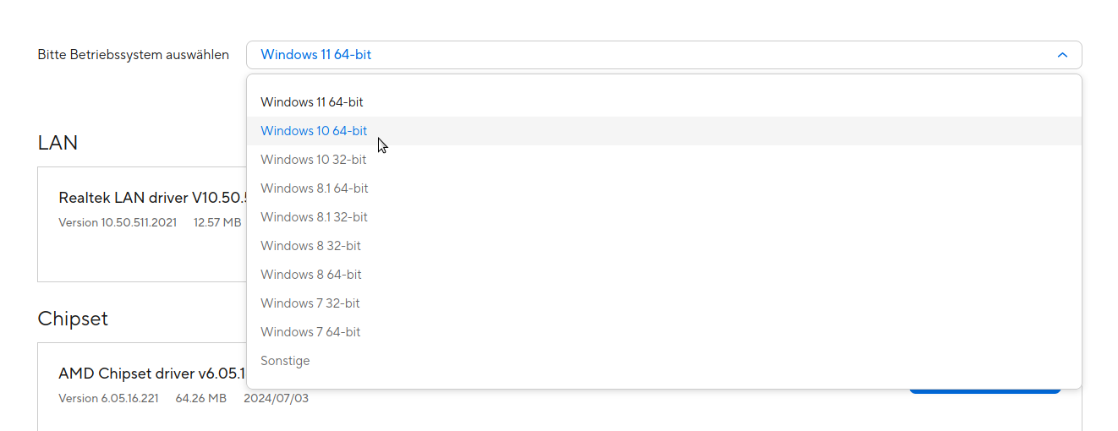
Task: Click Realtek version 10.50.511.2021 text
Action: pyautogui.click(x=118, y=223)
